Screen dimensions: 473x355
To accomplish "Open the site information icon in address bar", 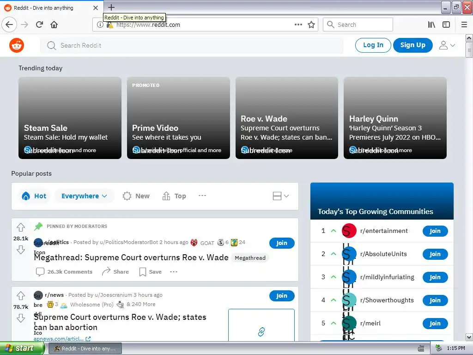I will tap(100, 24).
